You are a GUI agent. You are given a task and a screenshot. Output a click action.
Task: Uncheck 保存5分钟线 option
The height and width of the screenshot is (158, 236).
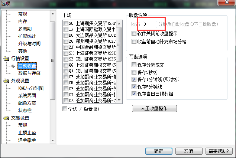click(134, 86)
